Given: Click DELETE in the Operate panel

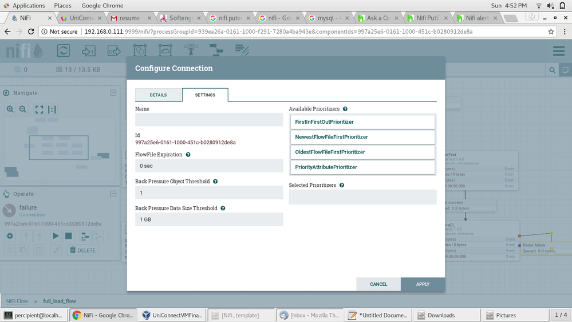Looking at the screenshot, I should [83, 250].
